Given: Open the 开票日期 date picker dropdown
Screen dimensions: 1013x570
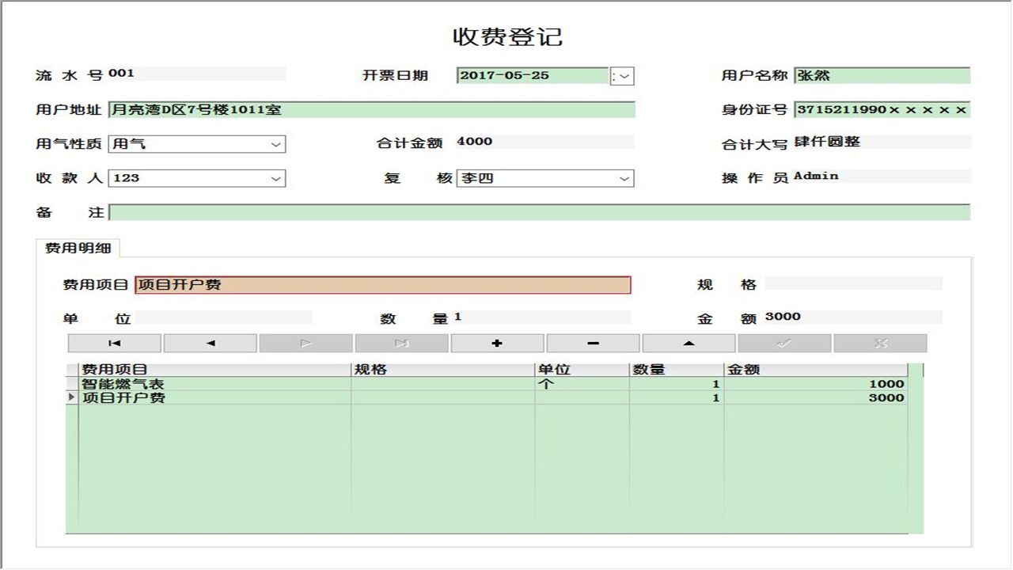Looking at the screenshot, I should click(x=624, y=75).
